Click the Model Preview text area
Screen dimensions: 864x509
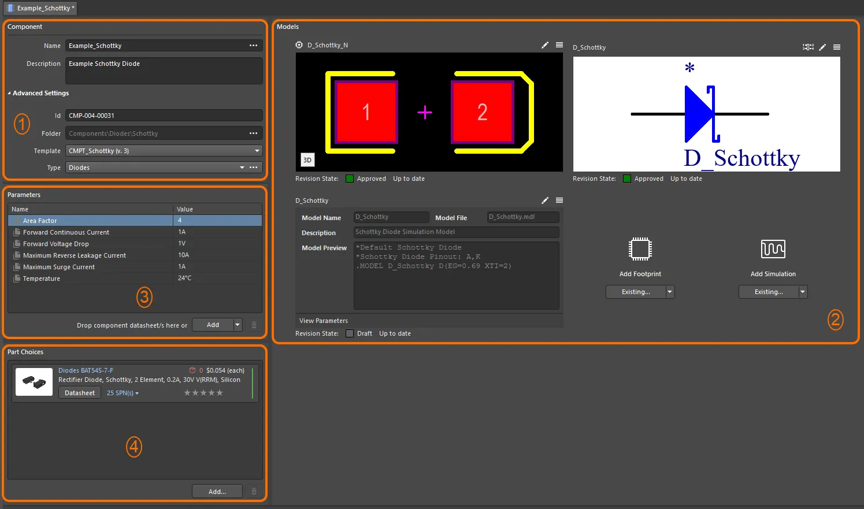click(457, 276)
